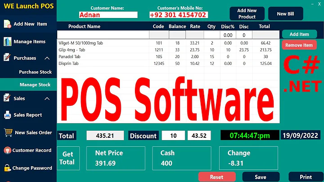The height and width of the screenshot is (182, 324).
Task: Click the Customer Name field
Action: (108, 15)
